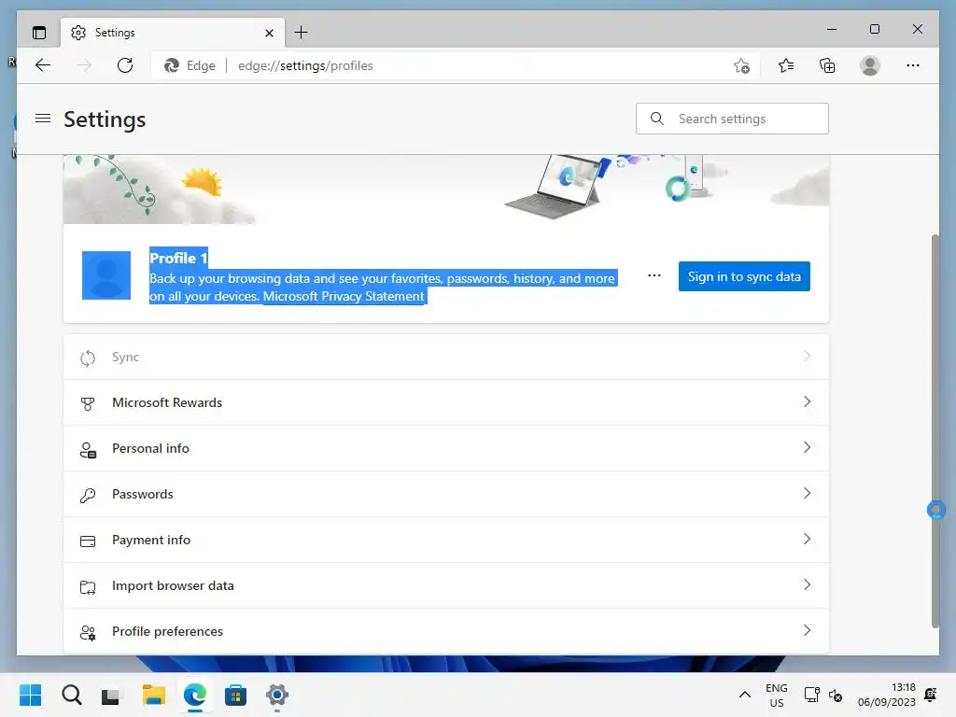The image size is (956, 717).
Task: Click the Profile preferences icon
Action: [88, 633]
